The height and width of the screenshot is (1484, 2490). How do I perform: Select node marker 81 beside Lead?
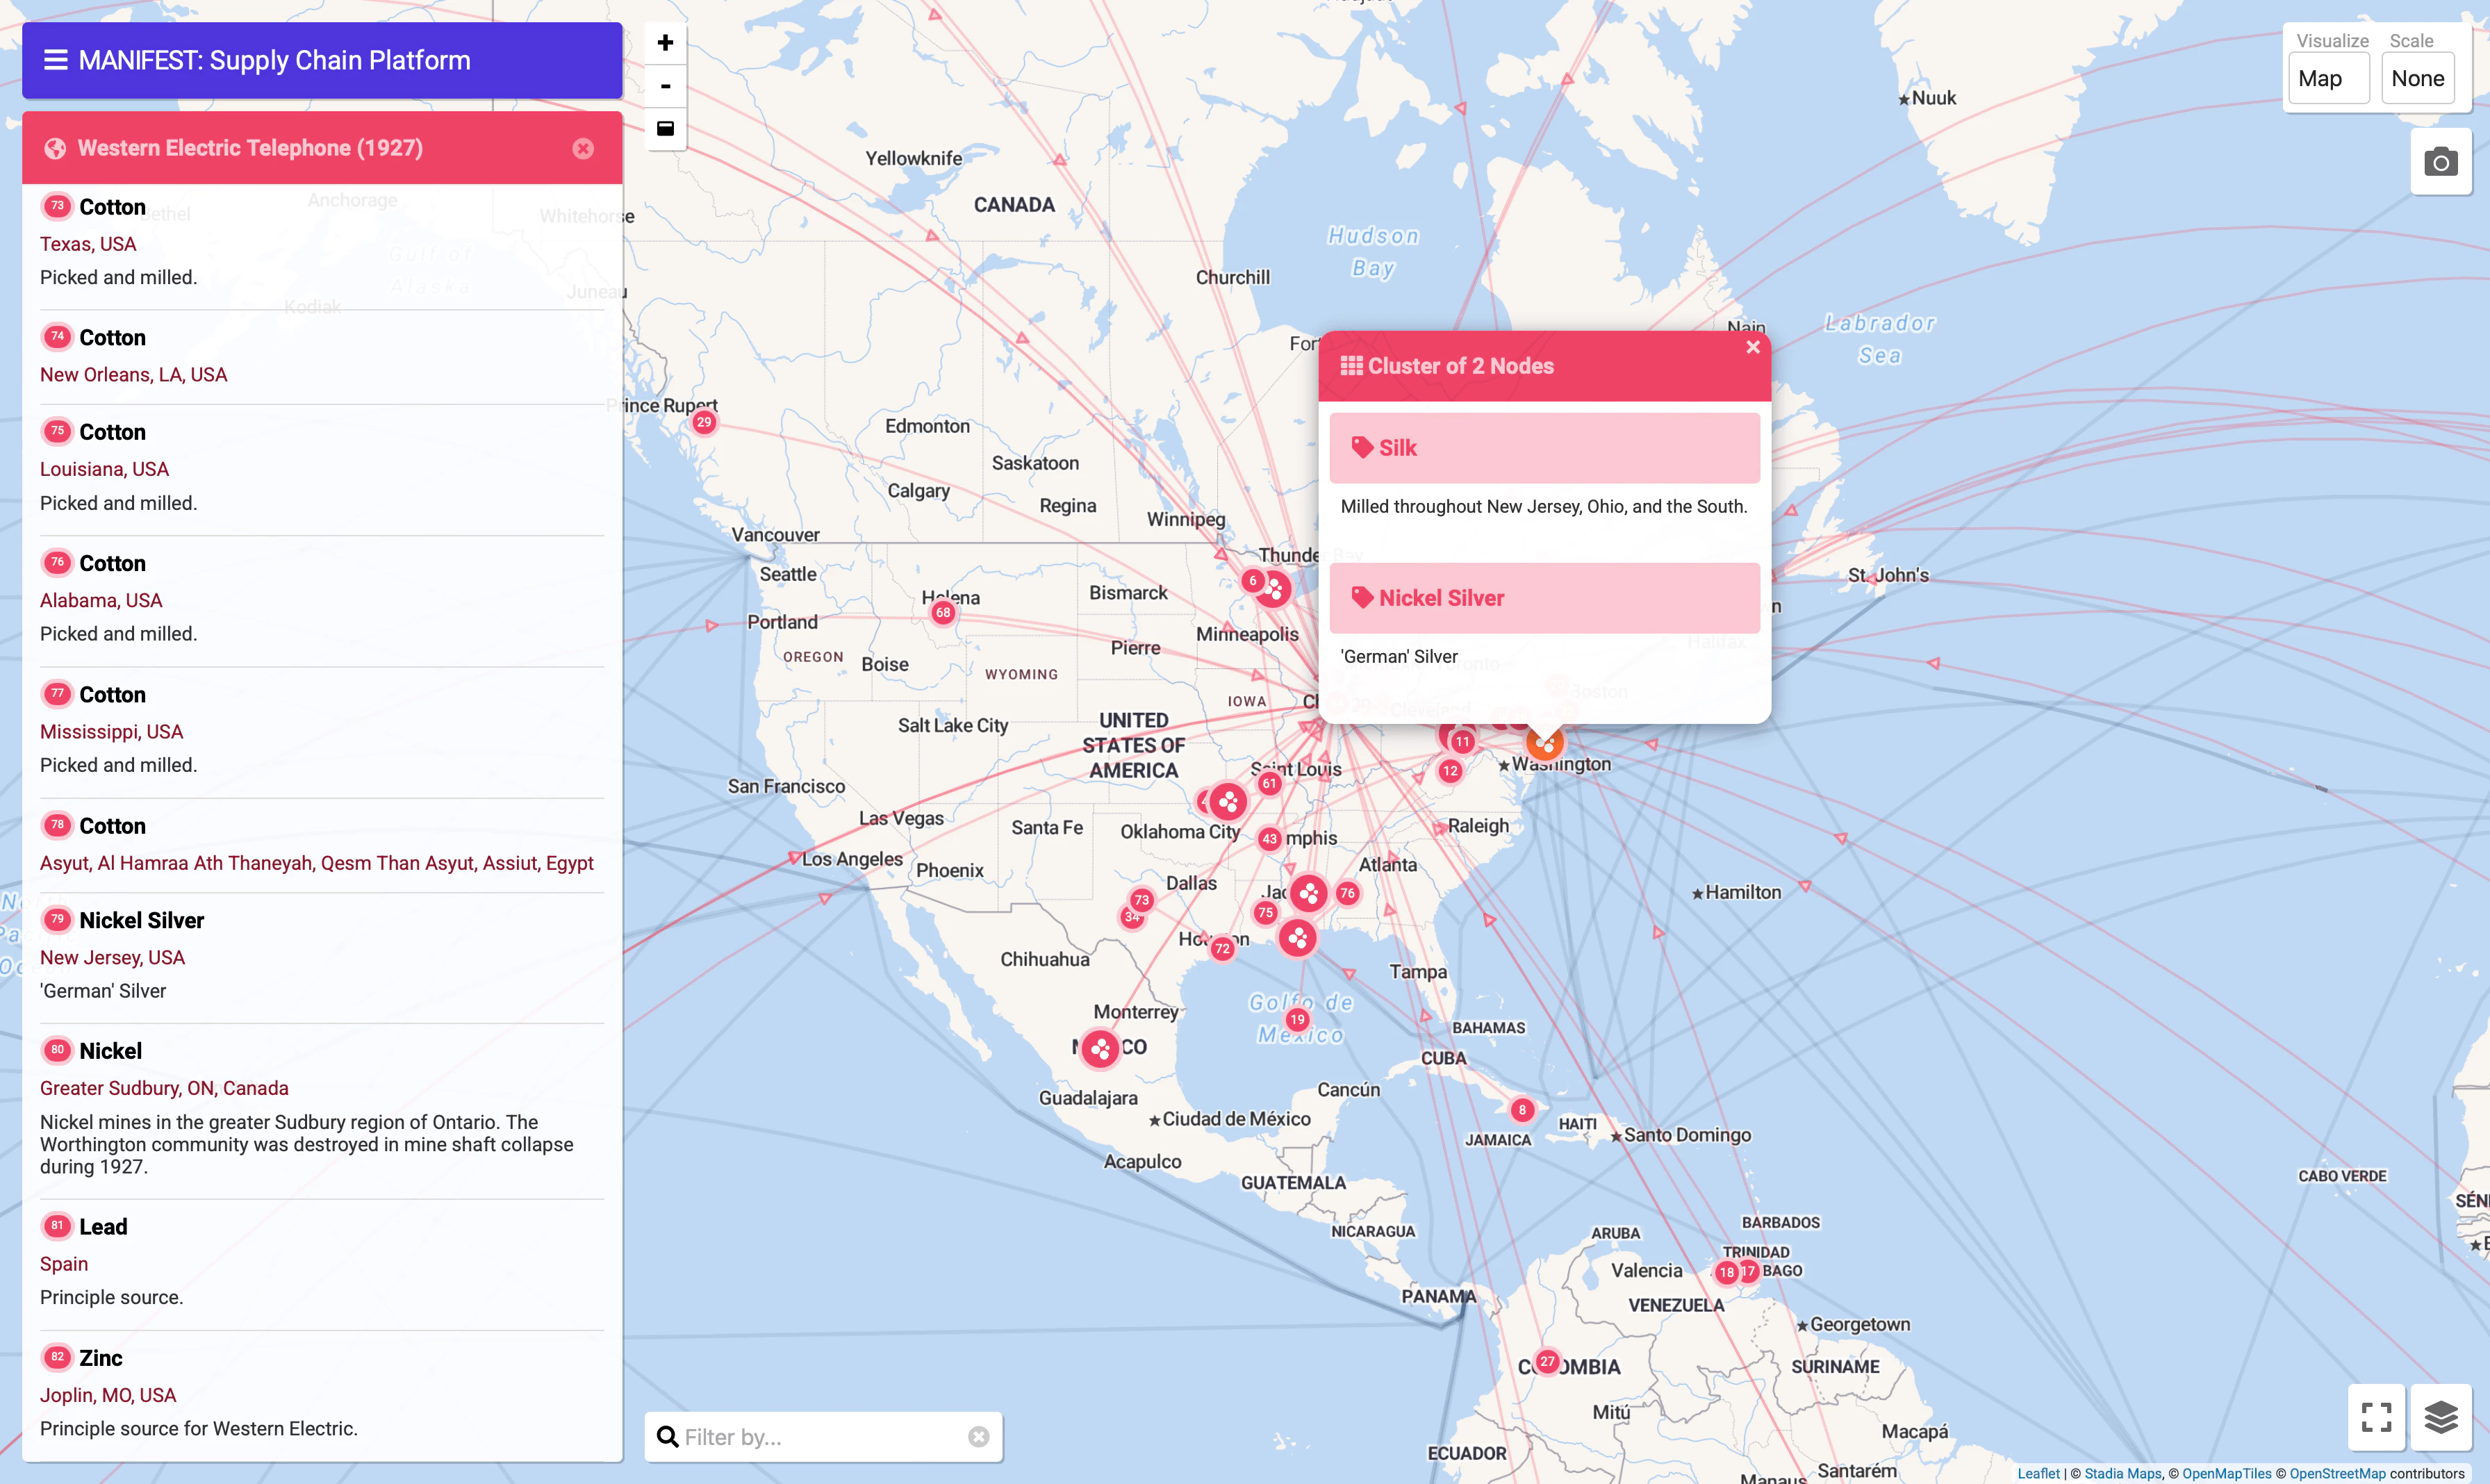(x=57, y=1226)
